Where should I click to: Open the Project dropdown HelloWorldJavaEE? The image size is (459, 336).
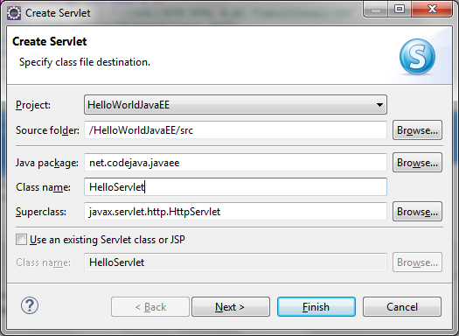point(235,105)
